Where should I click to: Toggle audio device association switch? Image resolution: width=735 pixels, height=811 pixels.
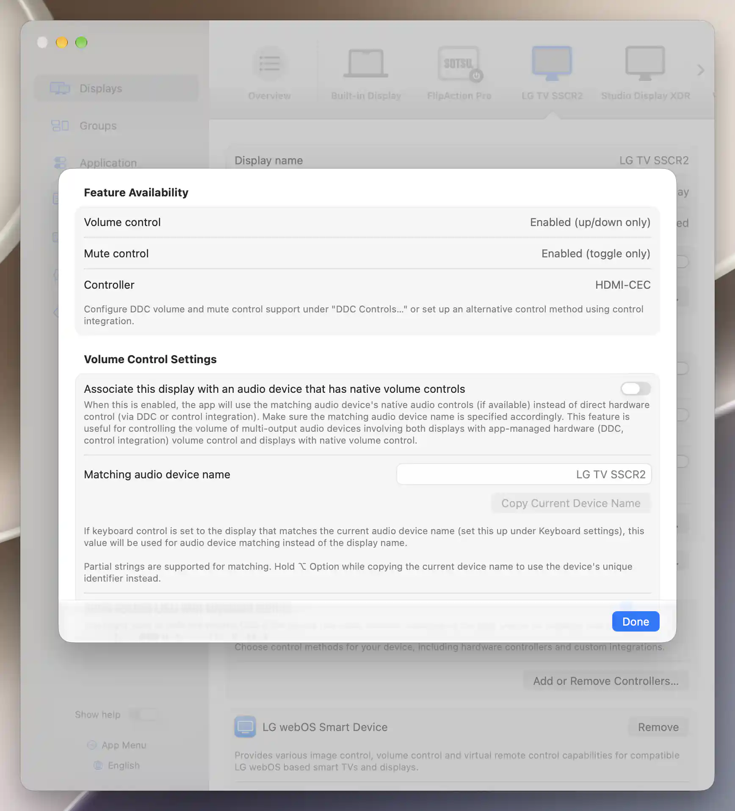pos(636,389)
